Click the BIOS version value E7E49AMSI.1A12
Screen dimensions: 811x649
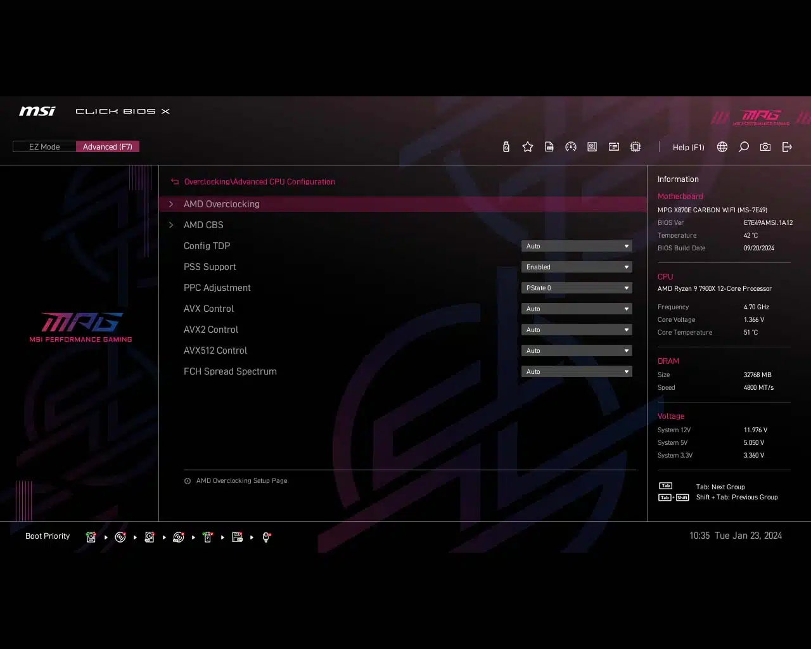(768, 223)
